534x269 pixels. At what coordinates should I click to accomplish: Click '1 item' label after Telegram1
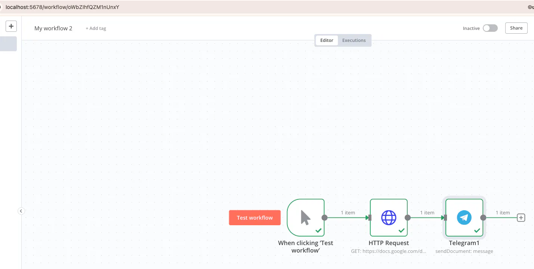(x=503, y=213)
